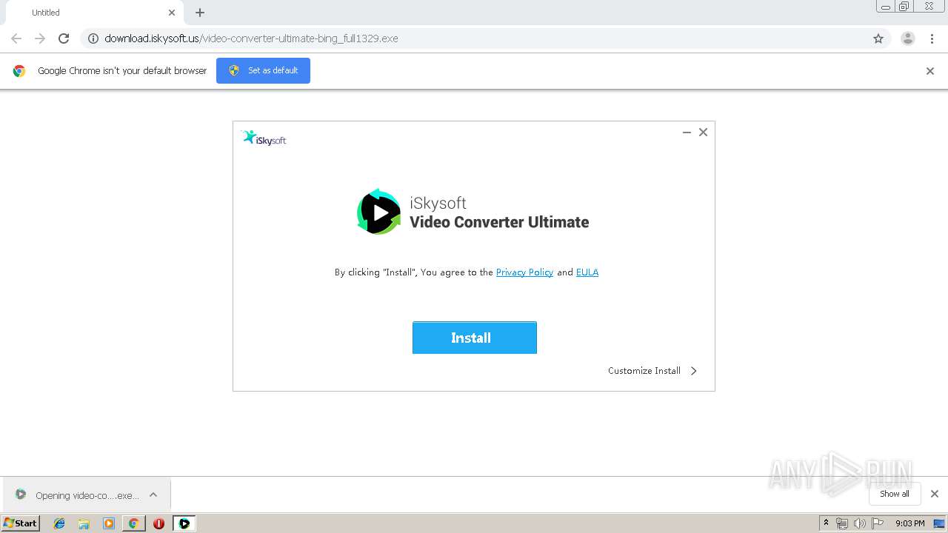948x533 pixels.
Task: Click the Video Converter Ultimate app icon
Action: click(378, 212)
